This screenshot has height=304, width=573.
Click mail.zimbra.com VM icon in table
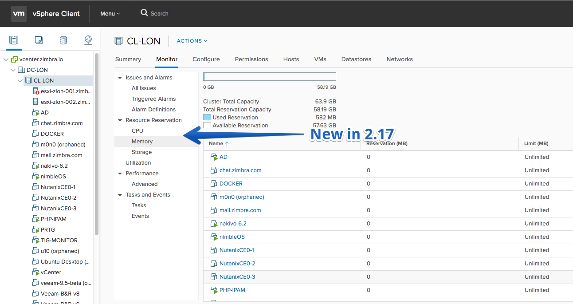tap(214, 210)
